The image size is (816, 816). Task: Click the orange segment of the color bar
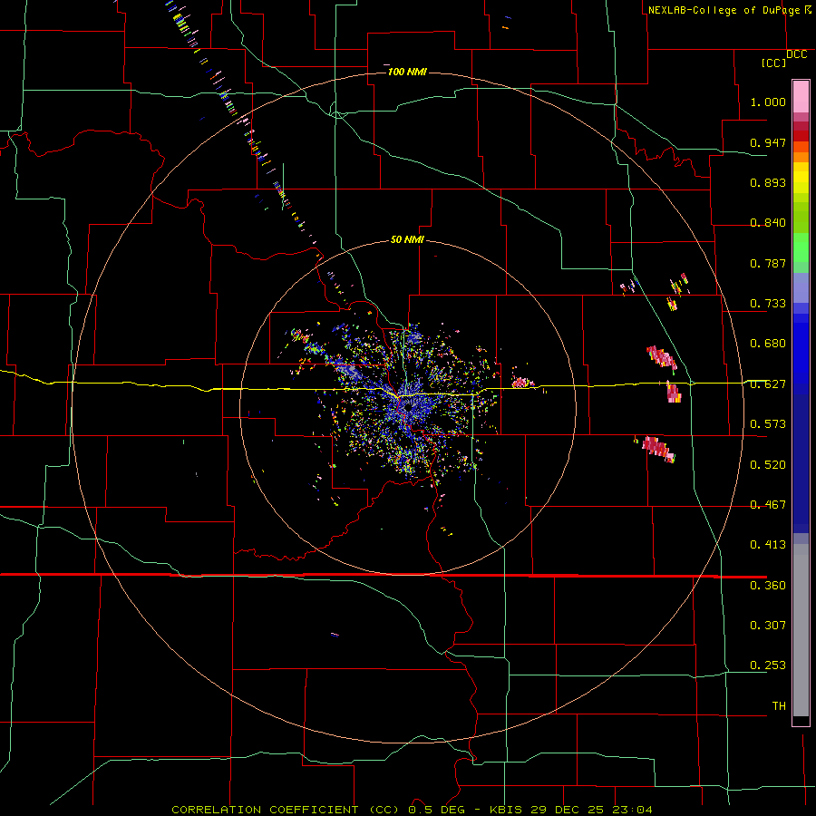(x=801, y=157)
